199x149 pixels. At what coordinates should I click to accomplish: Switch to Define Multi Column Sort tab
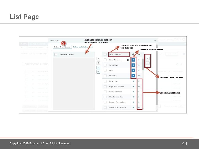[x=83, y=47]
